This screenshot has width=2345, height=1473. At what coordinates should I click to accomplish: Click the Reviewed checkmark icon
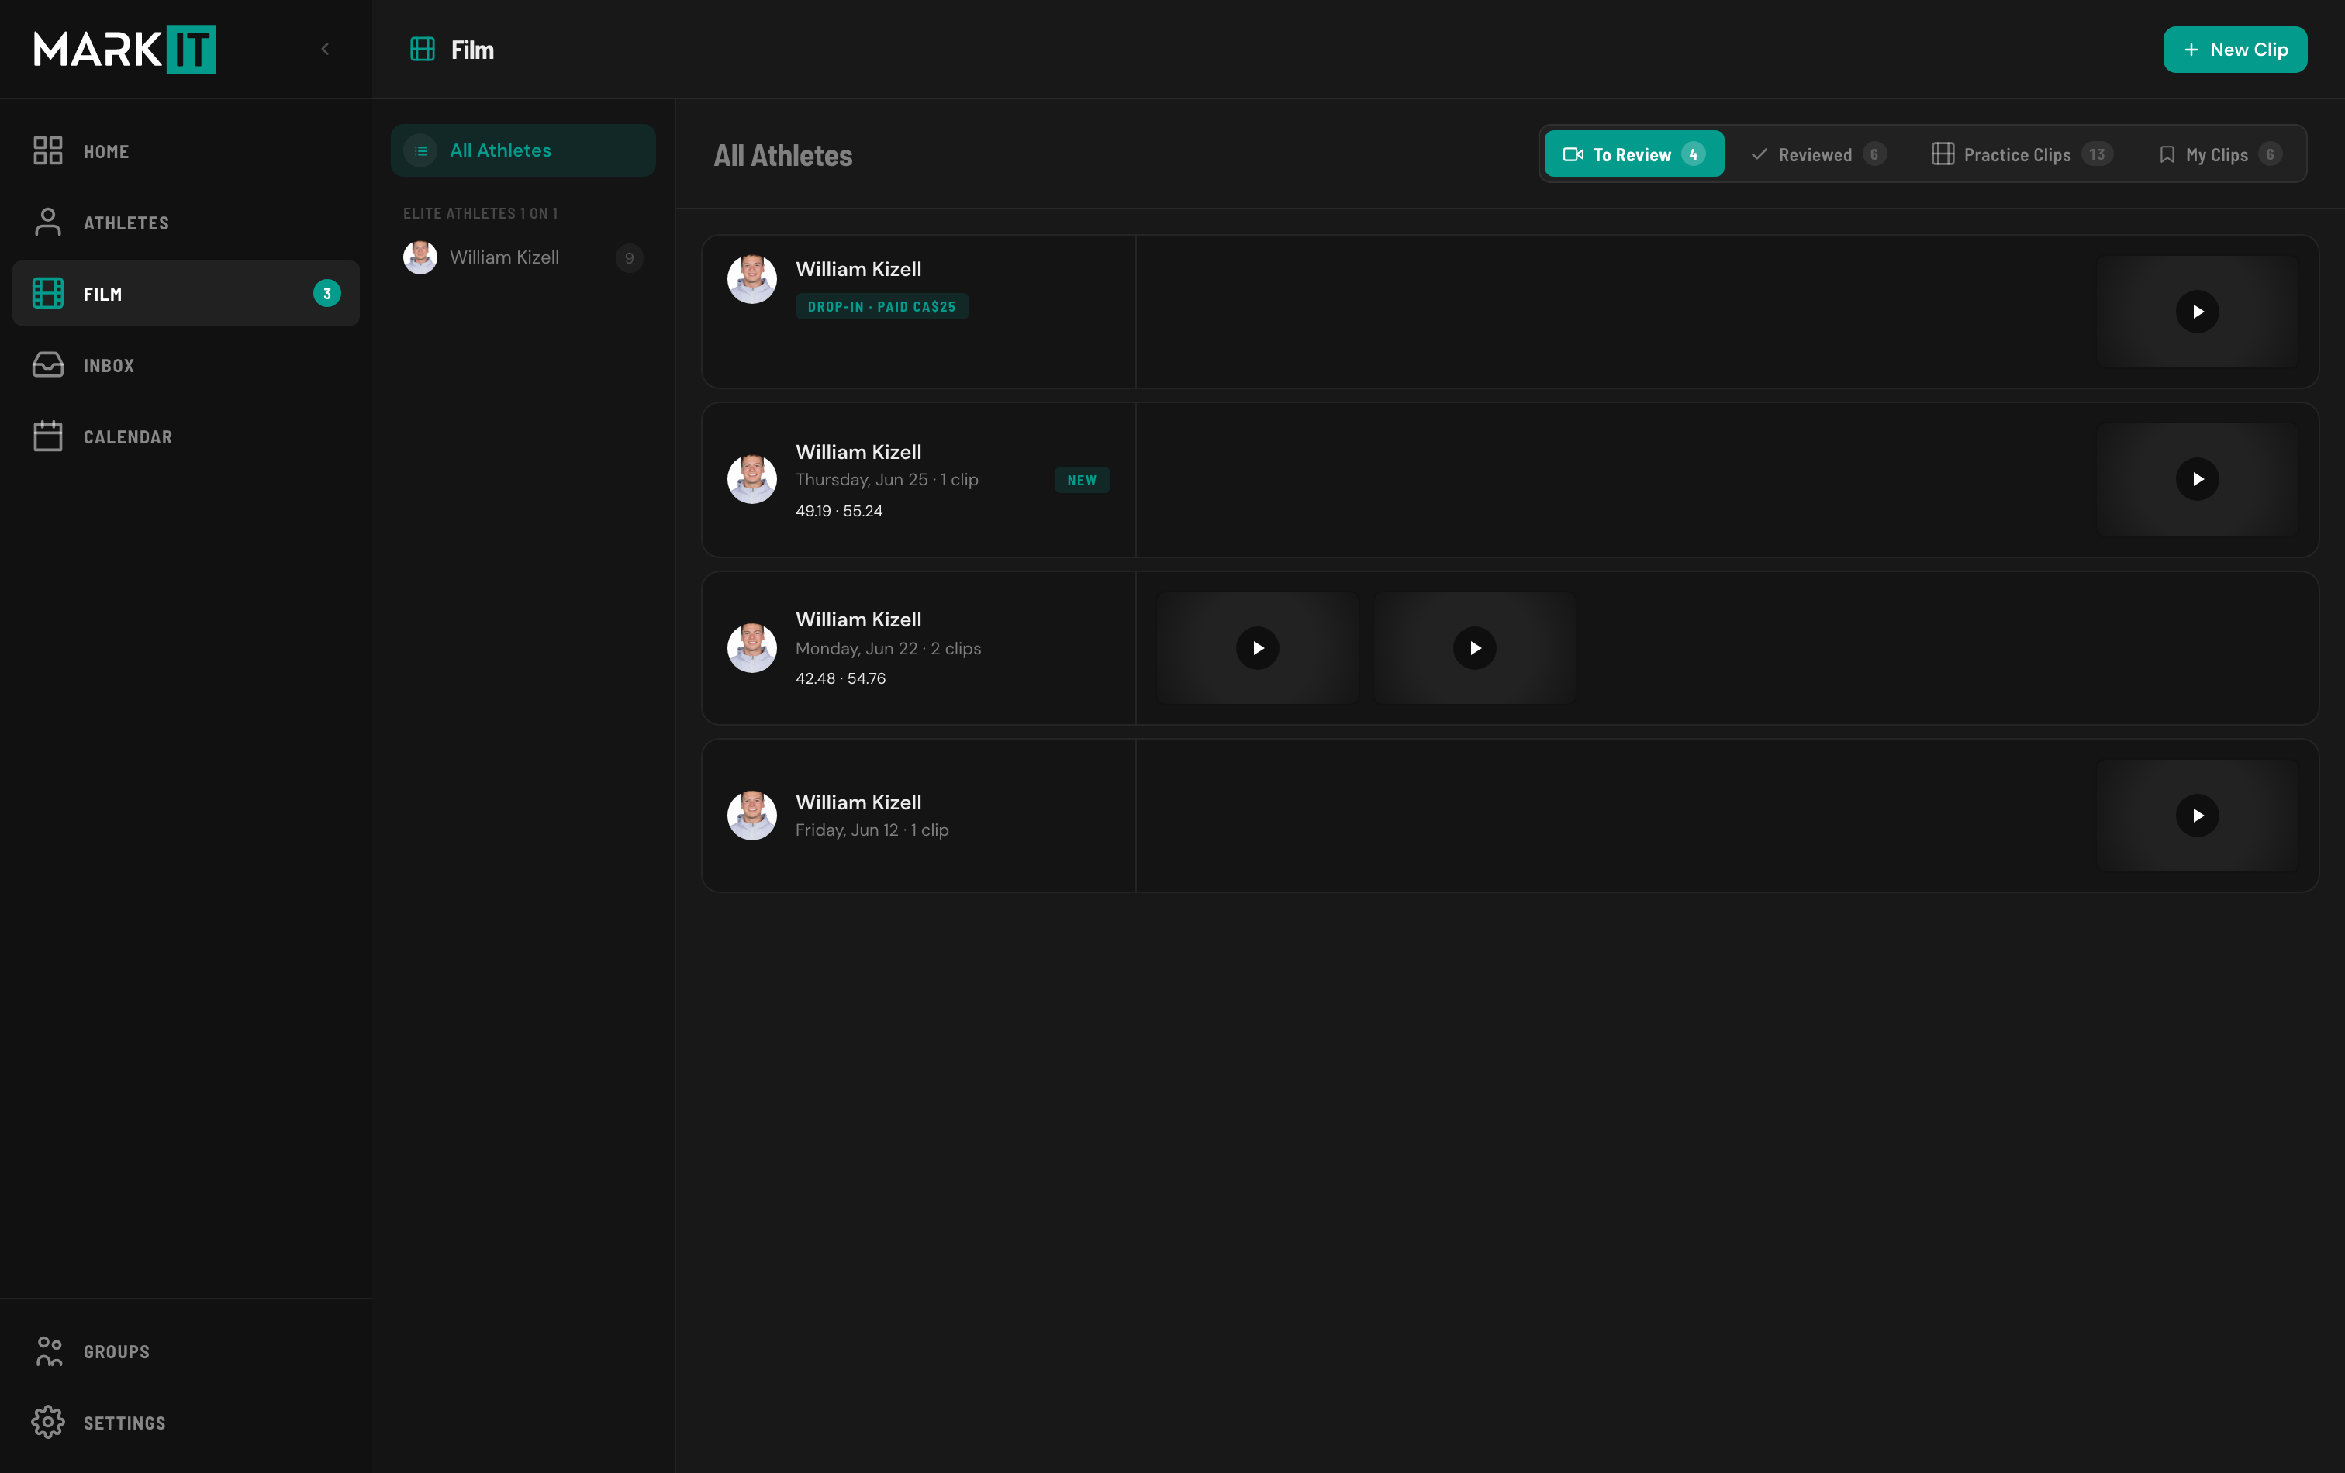[1759, 154]
